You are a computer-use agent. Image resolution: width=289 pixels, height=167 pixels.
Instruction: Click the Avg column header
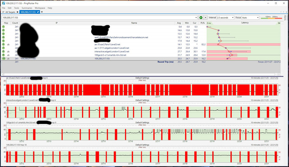tap(179, 23)
